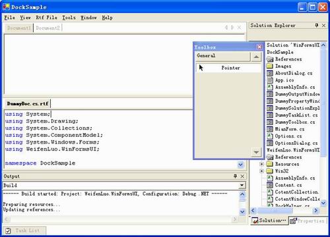Click the AboutDialog.cs file icon
The height and width of the screenshot is (237, 330).
click(x=270, y=73)
